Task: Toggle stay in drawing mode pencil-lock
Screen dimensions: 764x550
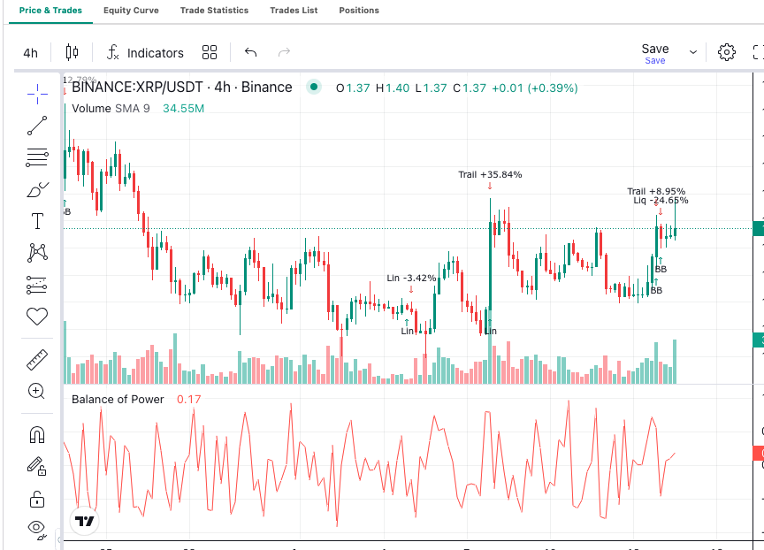Action: (x=37, y=466)
